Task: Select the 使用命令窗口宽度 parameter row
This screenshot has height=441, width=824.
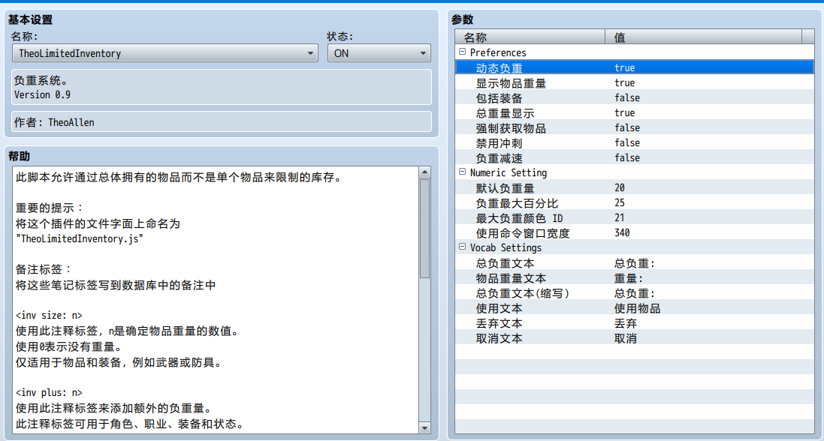Action: [x=634, y=233]
